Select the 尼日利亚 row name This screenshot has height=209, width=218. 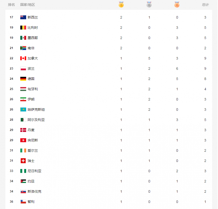pyautogui.click(x=35, y=171)
